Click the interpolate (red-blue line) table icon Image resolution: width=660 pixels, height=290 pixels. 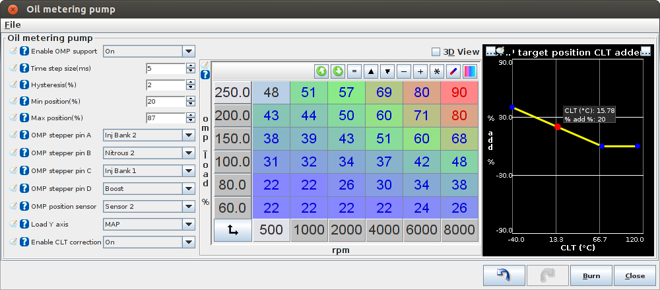pyautogui.click(x=453, y=71)
